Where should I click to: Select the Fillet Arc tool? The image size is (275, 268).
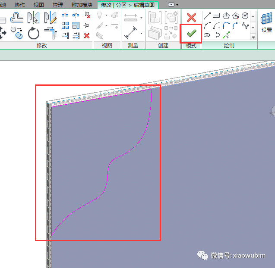236,25
